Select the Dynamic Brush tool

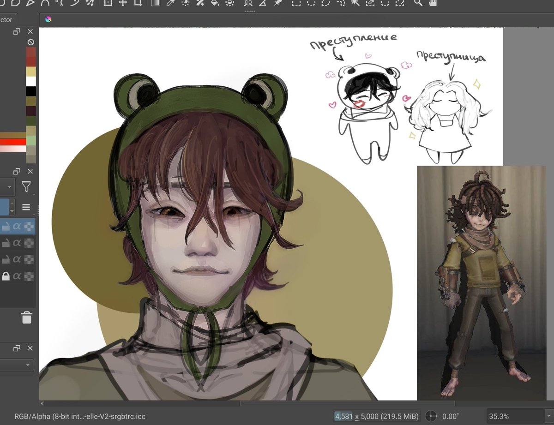pyautogui.click(x=75, y=3)
